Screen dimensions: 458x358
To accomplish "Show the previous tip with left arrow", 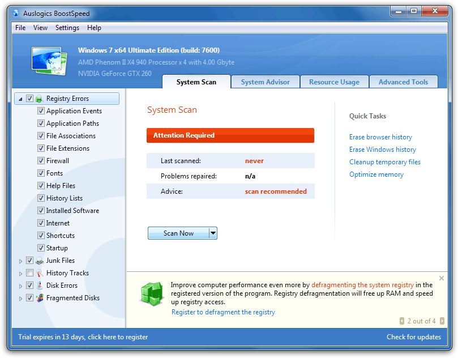I will point(402,321).
